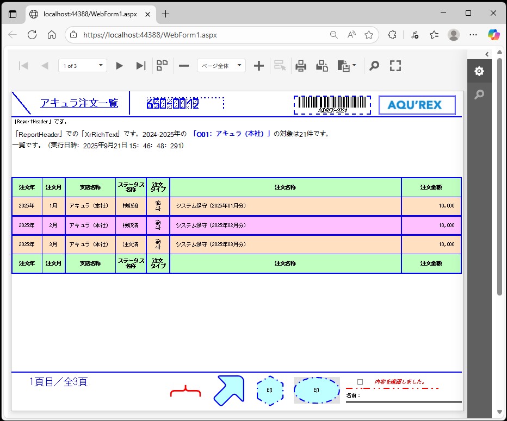
Task: Open the ページ全体 zoom level dropdown
Action: click(221, 66)
